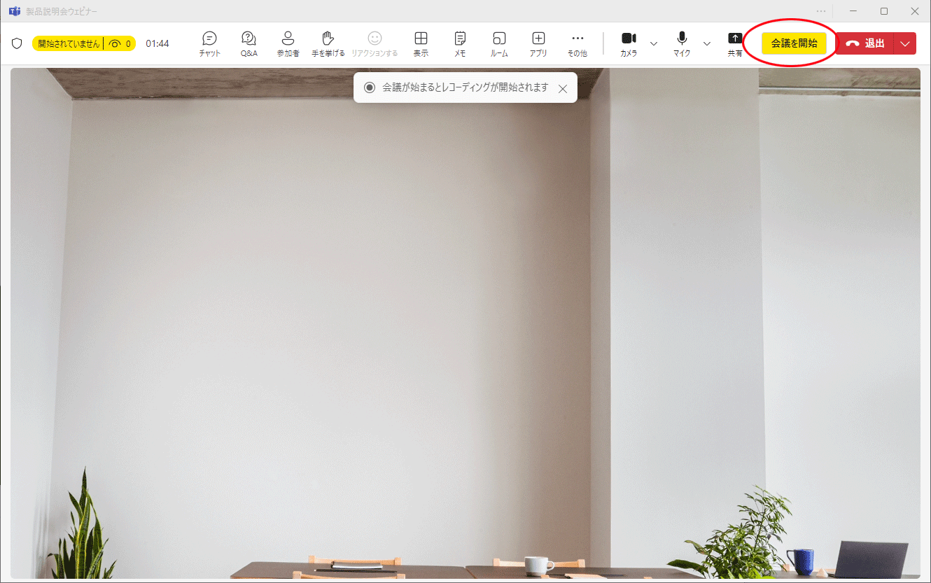Expand the 退出 leave options dropdown
The height and width of the screenshot is (583, 931).
(x=905, y=43)
